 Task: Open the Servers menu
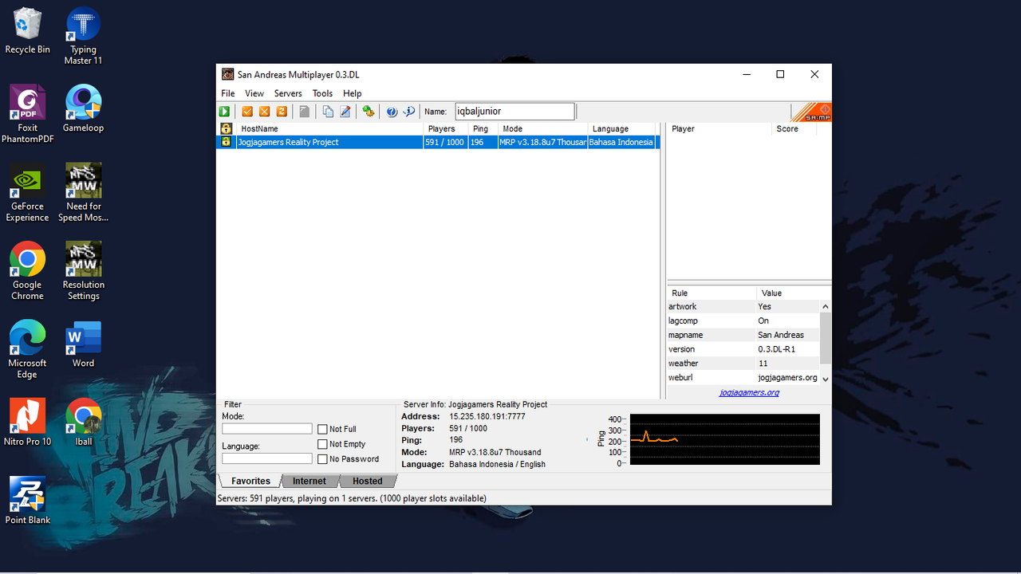tap(288, 93)
